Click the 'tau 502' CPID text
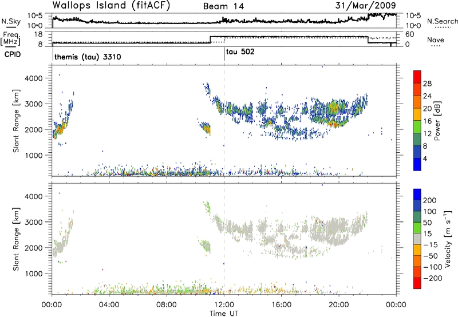 click(x=240, y=51)
